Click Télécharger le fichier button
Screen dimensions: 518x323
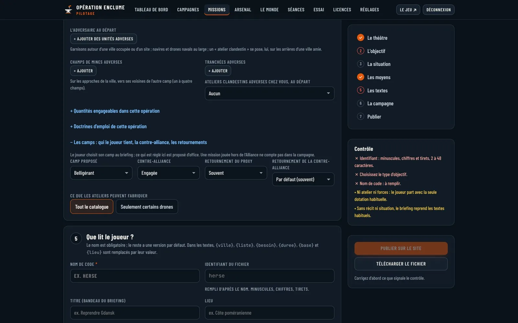coord(401,264)
